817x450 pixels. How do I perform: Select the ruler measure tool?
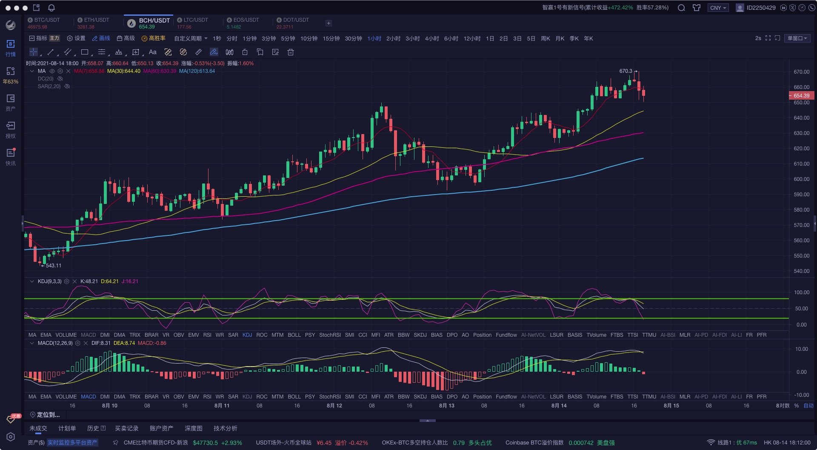(198, 52)
